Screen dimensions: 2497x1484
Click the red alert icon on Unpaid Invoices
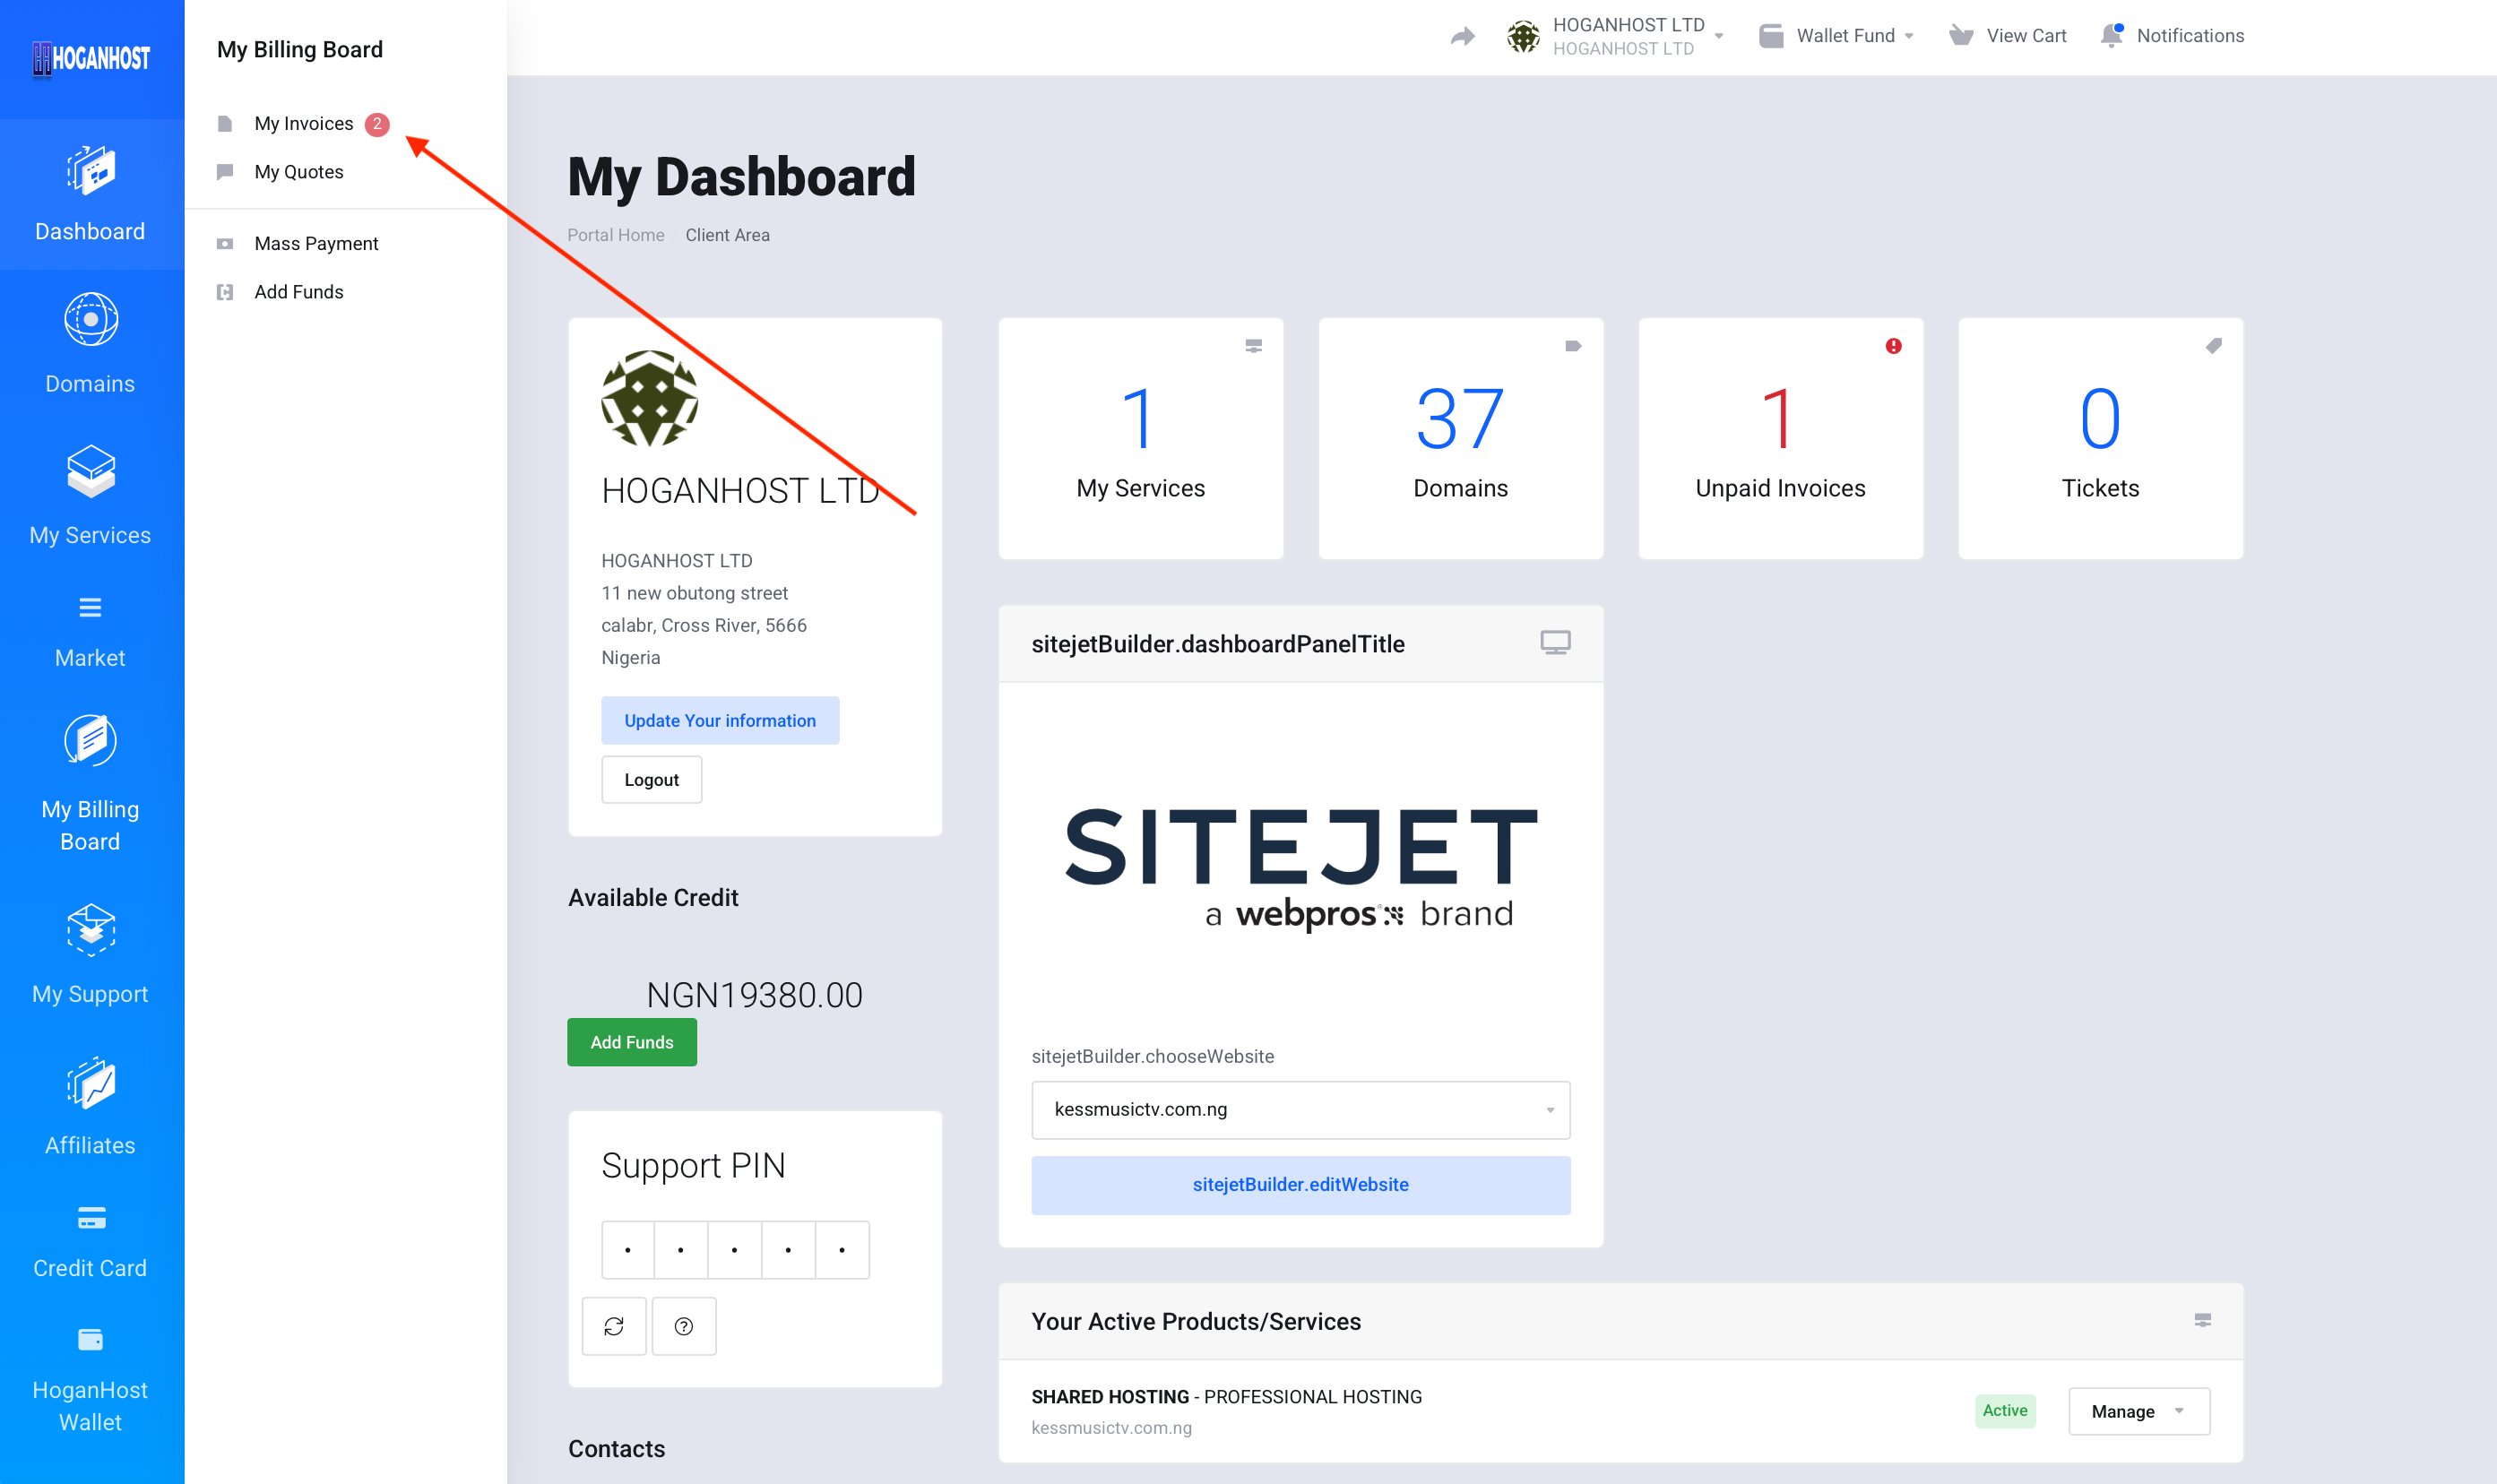(1893, 346)
